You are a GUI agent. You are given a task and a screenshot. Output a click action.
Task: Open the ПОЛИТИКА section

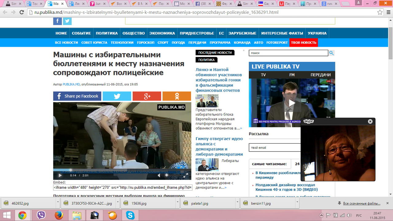(107, 33)
